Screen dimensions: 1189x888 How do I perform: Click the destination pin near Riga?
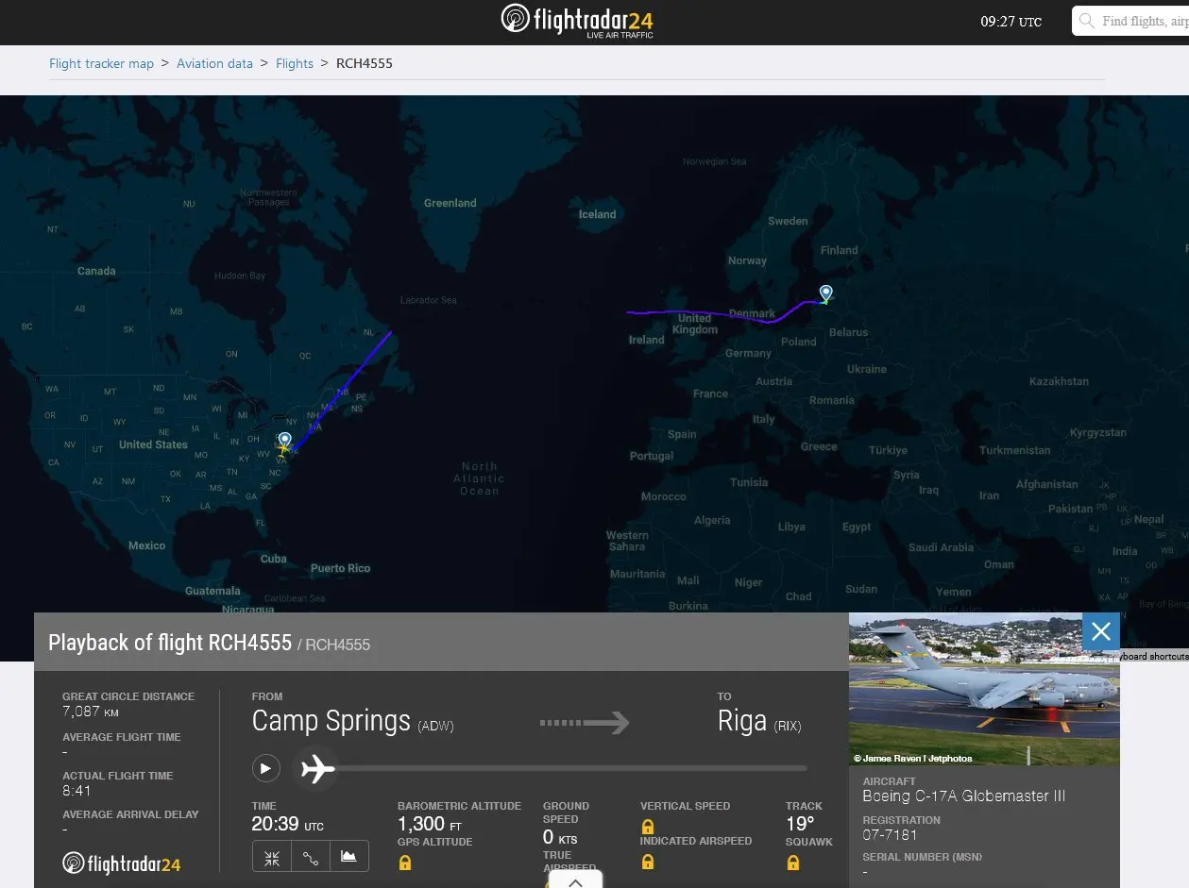tap(826, 293)
